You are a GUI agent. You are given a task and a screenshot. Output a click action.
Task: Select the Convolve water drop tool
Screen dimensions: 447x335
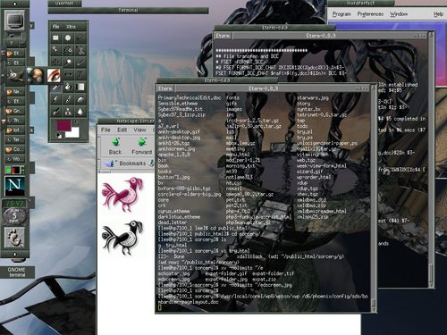[80, 112]
